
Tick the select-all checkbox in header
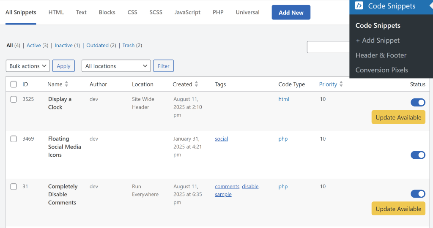(14, 84)
